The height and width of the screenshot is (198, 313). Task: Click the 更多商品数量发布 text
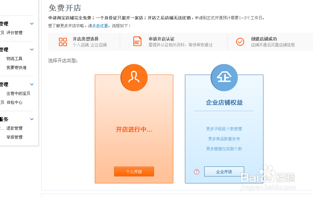(224, 139)
